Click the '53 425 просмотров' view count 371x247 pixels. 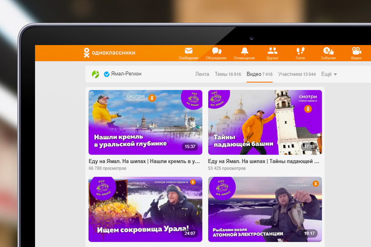coord(227,168)
